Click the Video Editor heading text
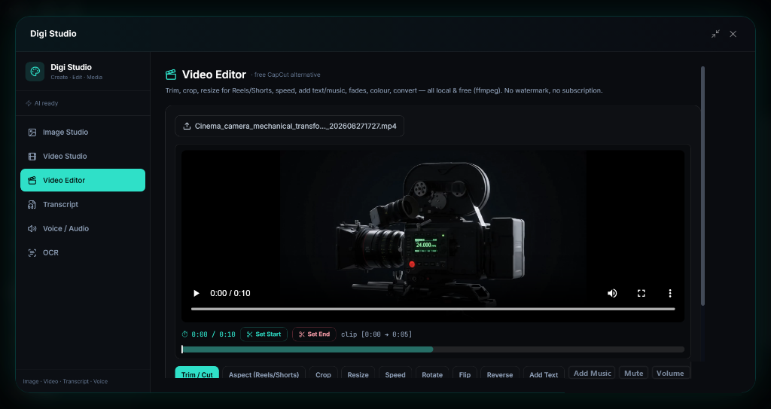 [214, 75]
